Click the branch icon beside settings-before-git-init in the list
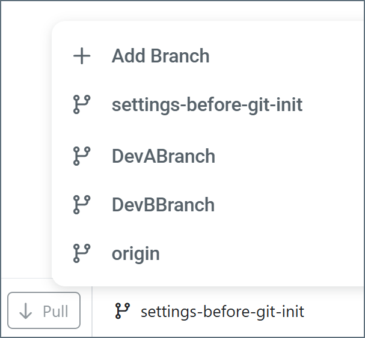Screen dimensions: 365x338 [81, 105]
